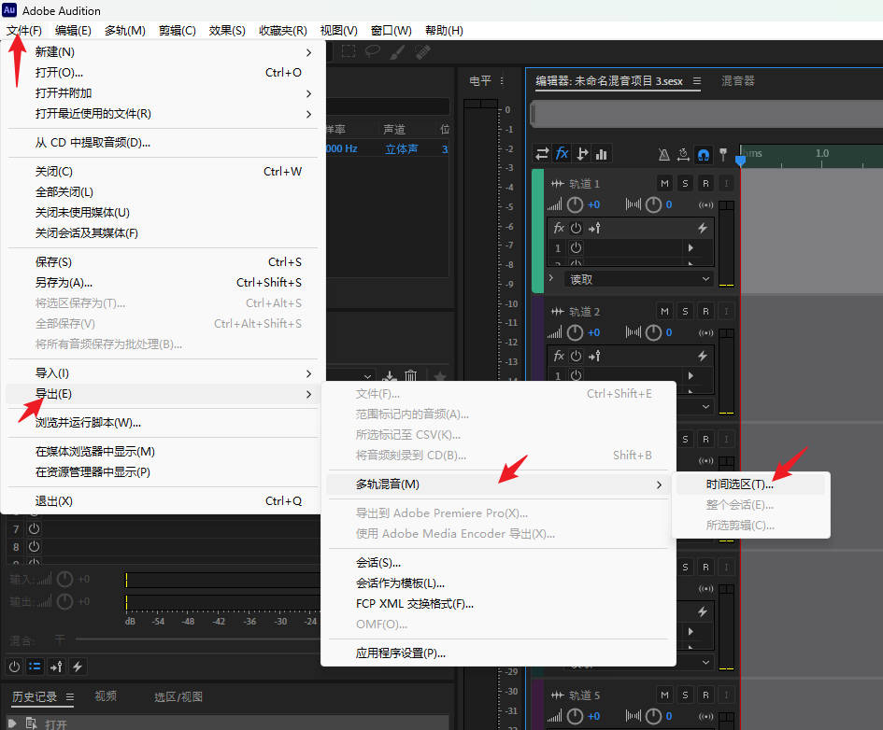The width and height of the screenshot is (883, 730).
Task: Switch to the 选区/视图 tab
Action: click(x=178, y=696)
